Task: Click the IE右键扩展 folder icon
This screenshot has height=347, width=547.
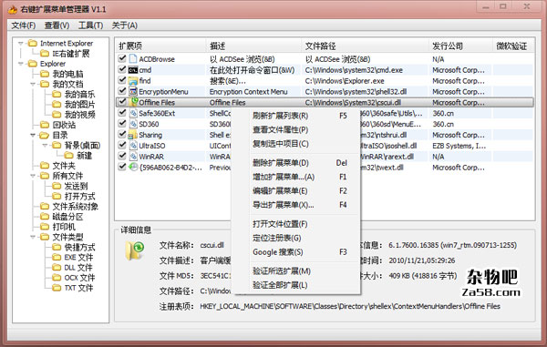Action: tap(45, 54)
